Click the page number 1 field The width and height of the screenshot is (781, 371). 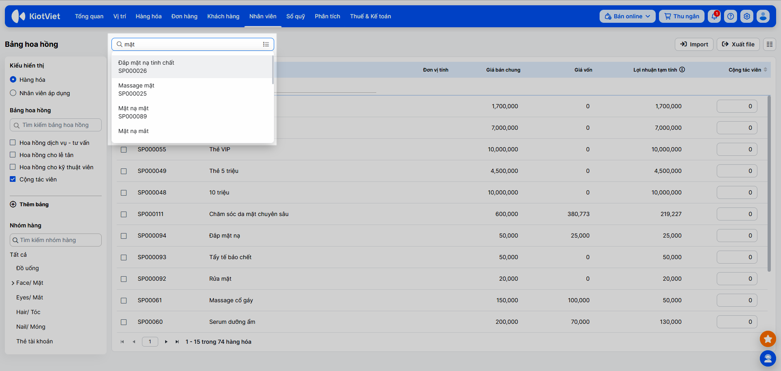150,342
